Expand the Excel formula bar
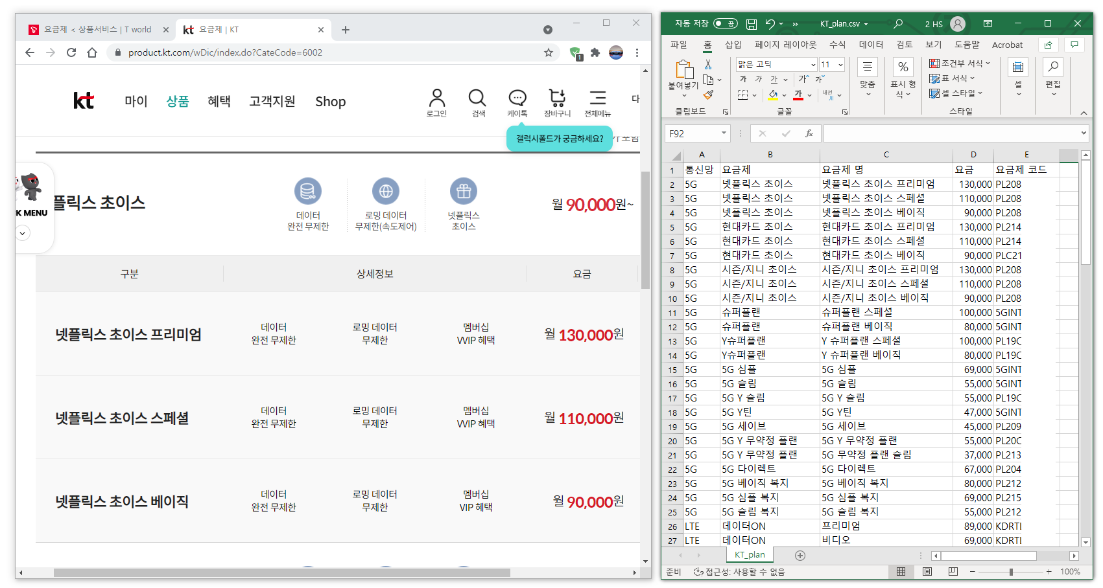 click(x=1084, y=133)
